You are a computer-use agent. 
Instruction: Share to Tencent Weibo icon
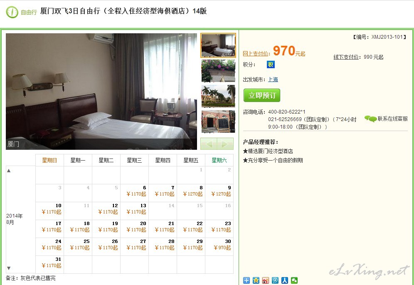(x=275, y=280)
